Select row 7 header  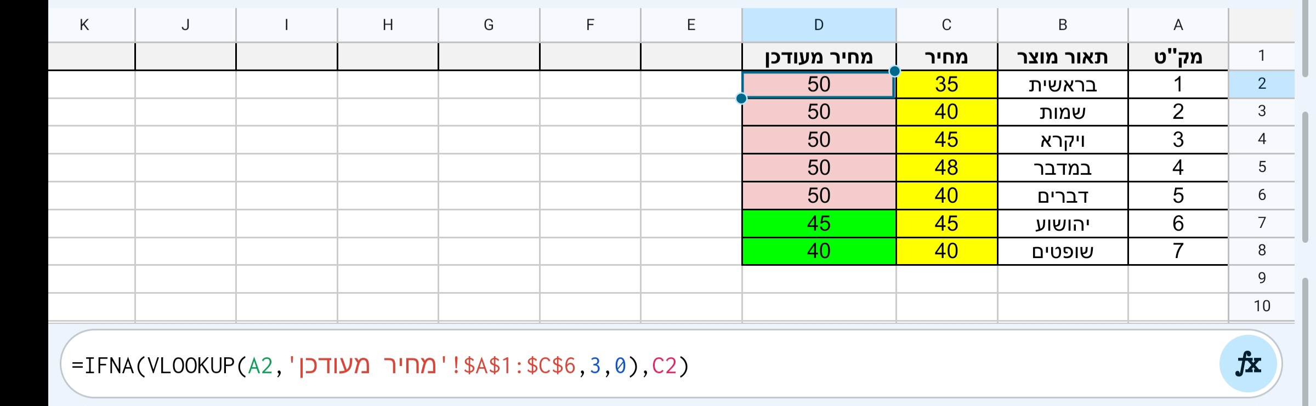coord(1261,223)
